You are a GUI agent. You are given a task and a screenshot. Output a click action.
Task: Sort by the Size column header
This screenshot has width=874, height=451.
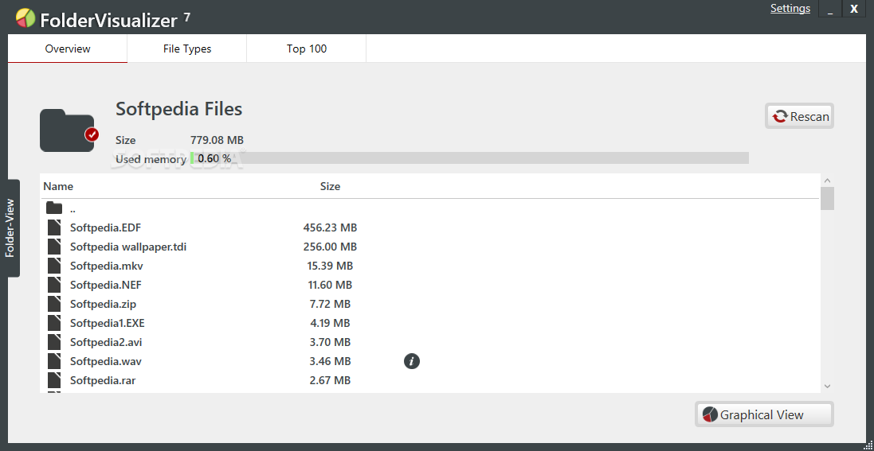tap(330, 186)
